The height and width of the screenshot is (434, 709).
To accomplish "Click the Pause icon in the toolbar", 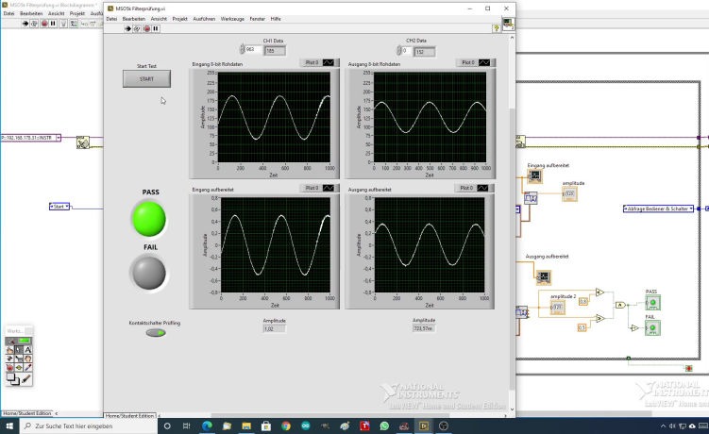I will click(x=156, y=29).
